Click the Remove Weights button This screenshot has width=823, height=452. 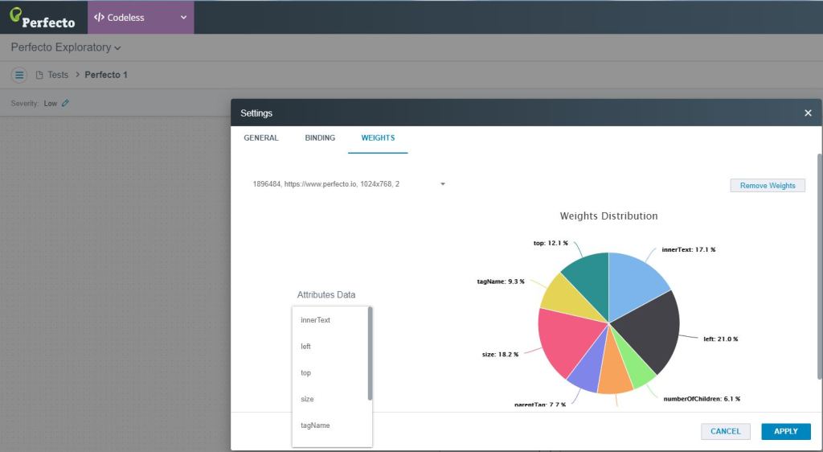coord(767,186)
